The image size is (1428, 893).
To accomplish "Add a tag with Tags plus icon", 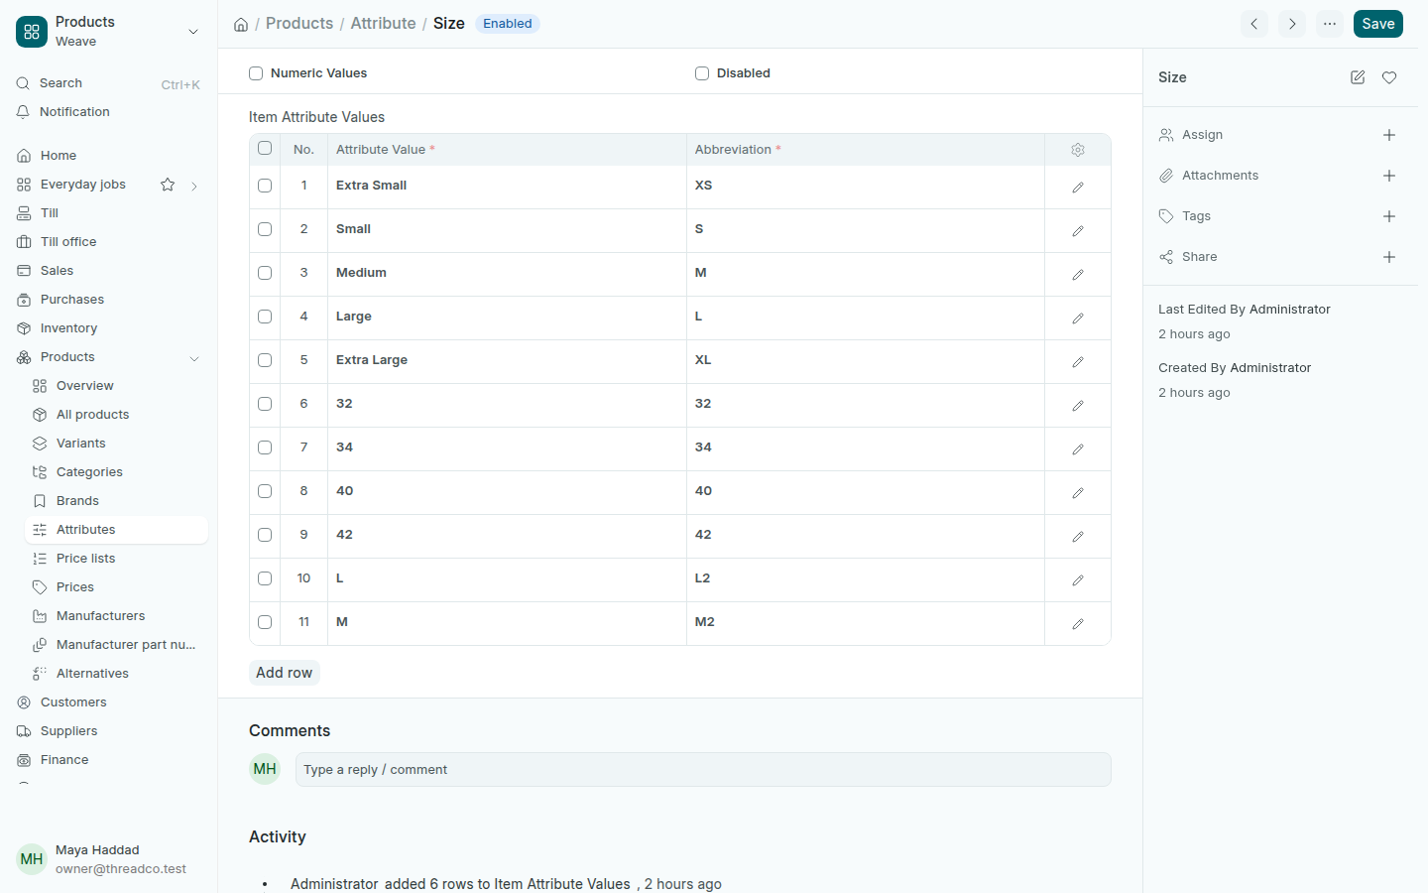I will [x=1389, y=216].
